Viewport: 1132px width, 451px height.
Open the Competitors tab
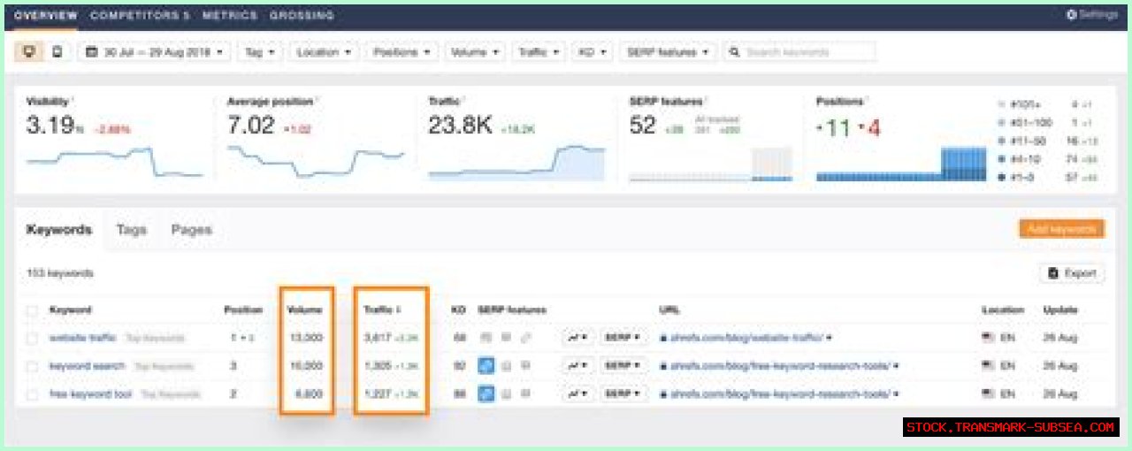coord(140,16)
